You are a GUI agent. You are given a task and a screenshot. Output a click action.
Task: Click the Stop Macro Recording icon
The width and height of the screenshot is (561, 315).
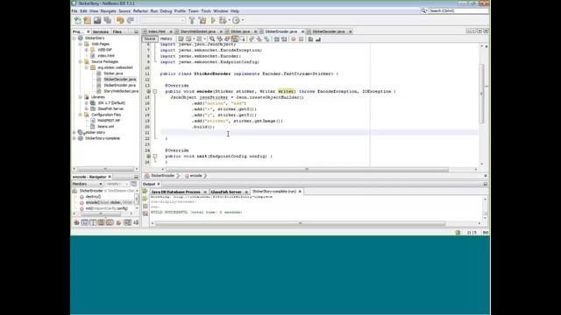pyautogui.click(x=301, y=38)
